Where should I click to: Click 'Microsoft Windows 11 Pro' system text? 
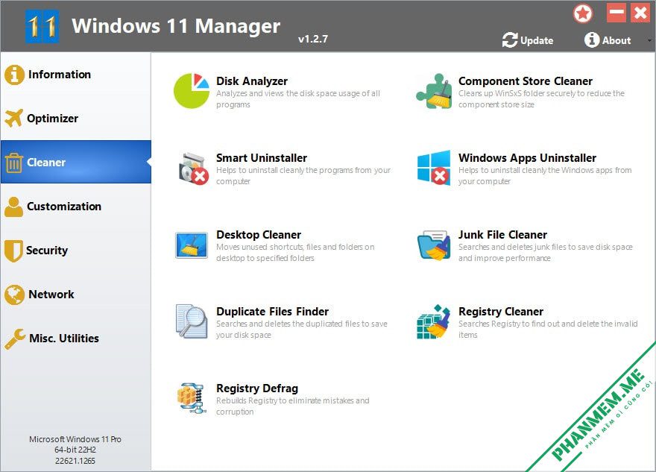click(x=75, y=439)
